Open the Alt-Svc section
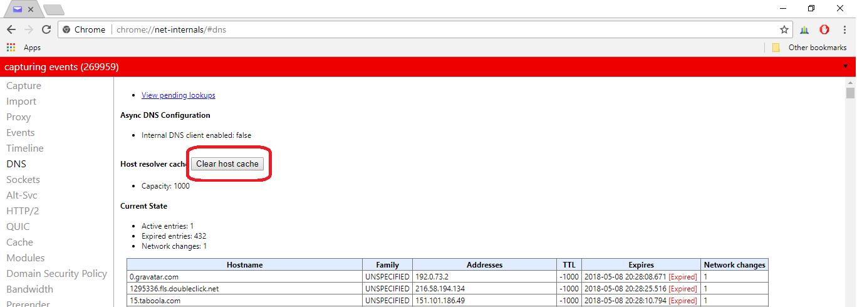The height and width of the screenshot is (307, 857). pos(23,195)
